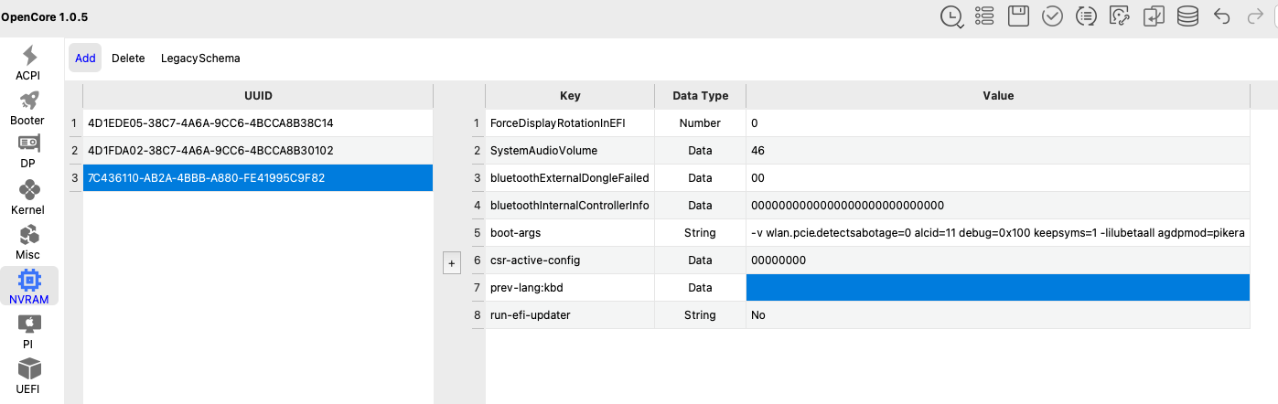Click the undo arrow icon

1221,16
